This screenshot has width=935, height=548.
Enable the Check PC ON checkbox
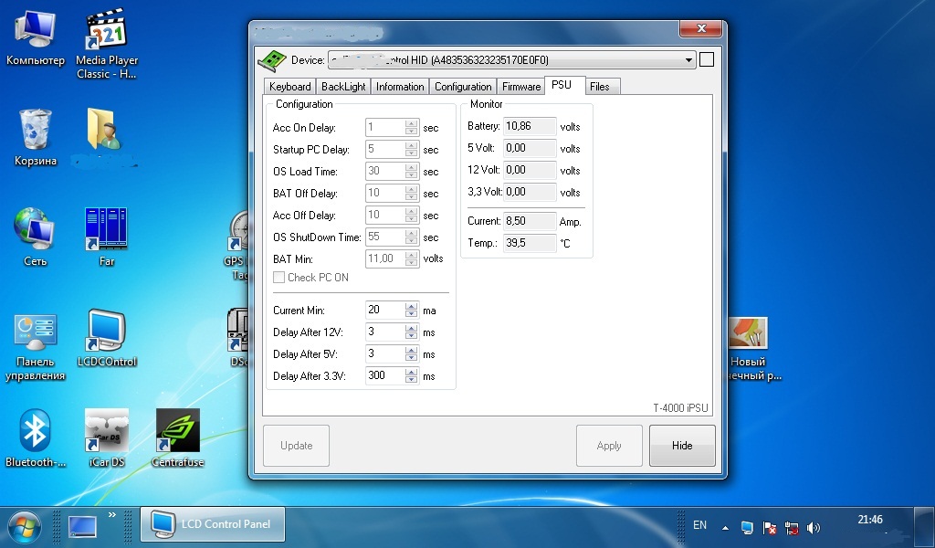(279, 278)
